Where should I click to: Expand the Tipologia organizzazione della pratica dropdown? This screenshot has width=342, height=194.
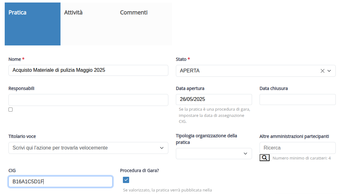coord(214,154)
